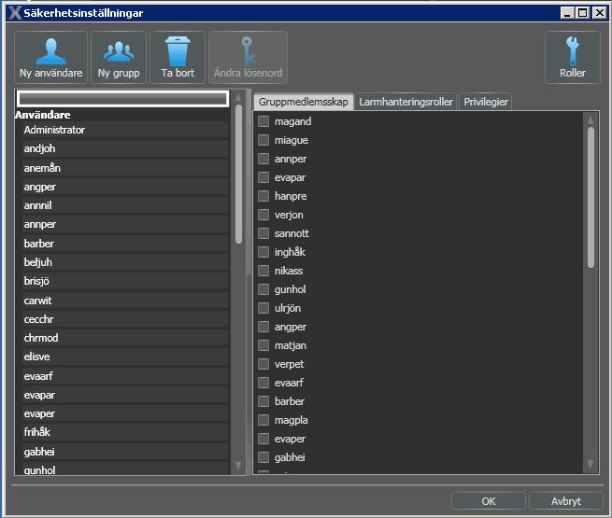Toggle the ulrjön checkbox
Screen dimensions: 612x518
click(x=263, y=308)
